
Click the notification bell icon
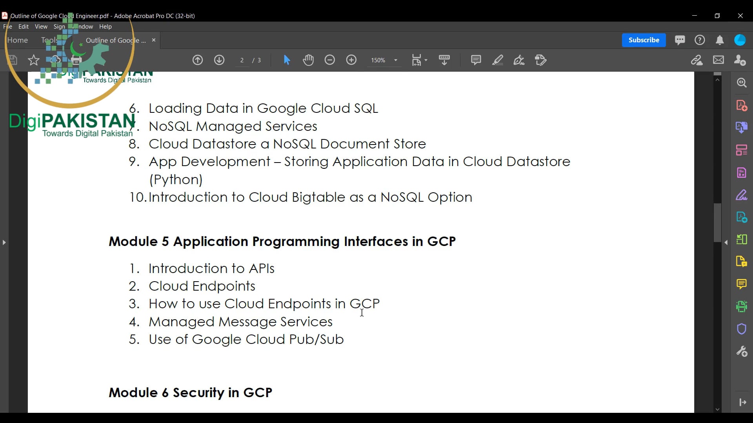pyautogui.click(x=720, y=40)
